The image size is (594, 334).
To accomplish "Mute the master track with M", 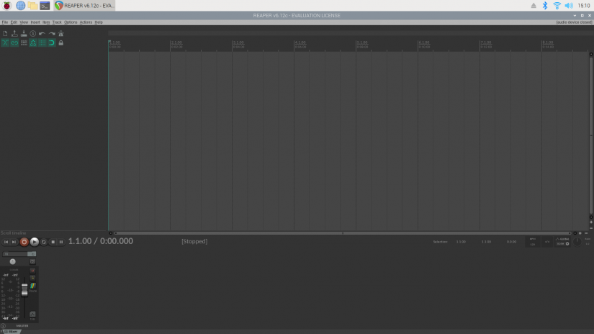I will click(32, 271).
